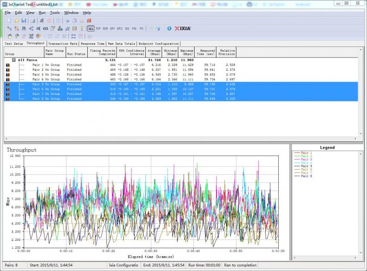Click the endpoint icon on Pair 8 row
This screenshot has height=271, width=367.
click(x=8, y=99)
